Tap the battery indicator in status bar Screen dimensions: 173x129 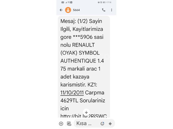tap(104, 2)
